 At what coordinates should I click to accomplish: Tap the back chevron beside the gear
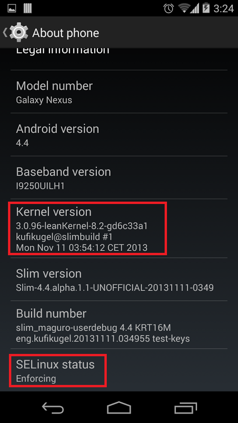(x=5, y=32)
